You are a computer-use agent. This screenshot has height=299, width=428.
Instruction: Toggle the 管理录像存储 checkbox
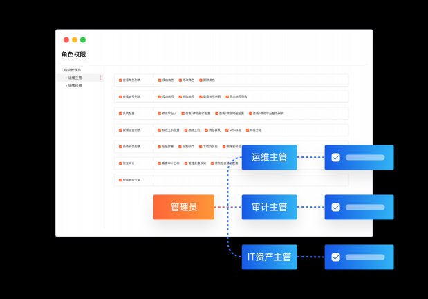point(186,163)
